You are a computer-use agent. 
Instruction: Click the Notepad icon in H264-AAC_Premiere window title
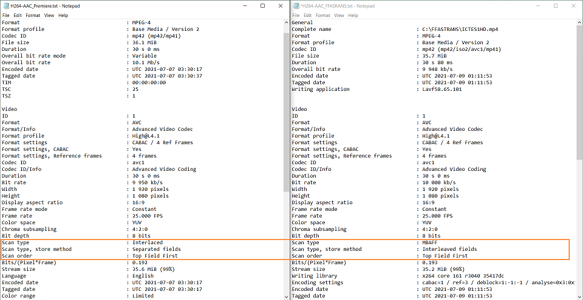coord(5,6)
